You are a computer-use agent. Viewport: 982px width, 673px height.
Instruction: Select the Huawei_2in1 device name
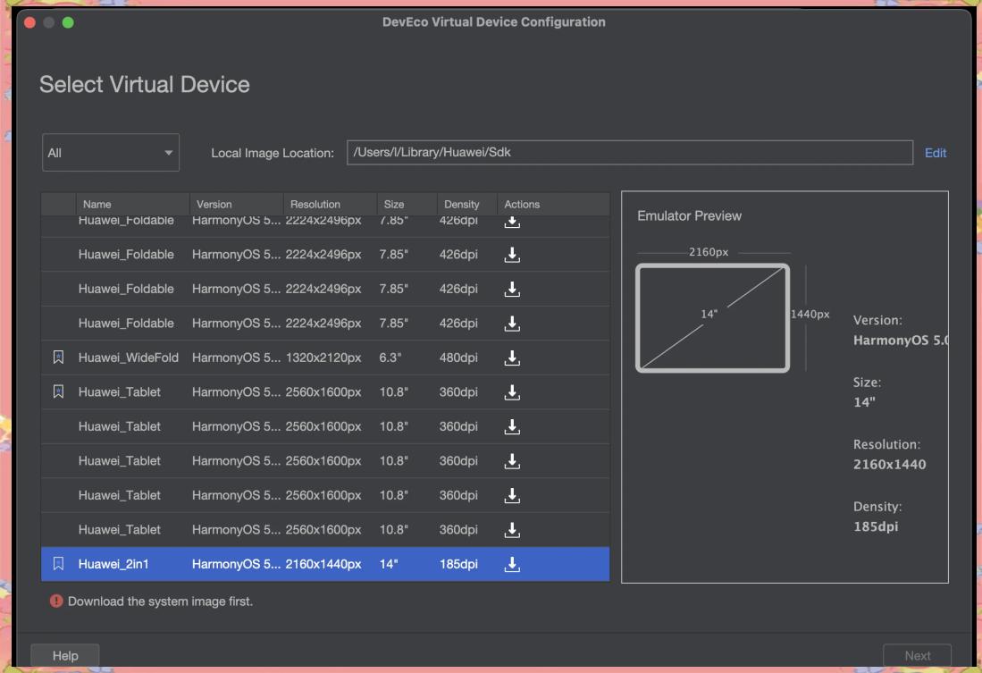point(113,564)
